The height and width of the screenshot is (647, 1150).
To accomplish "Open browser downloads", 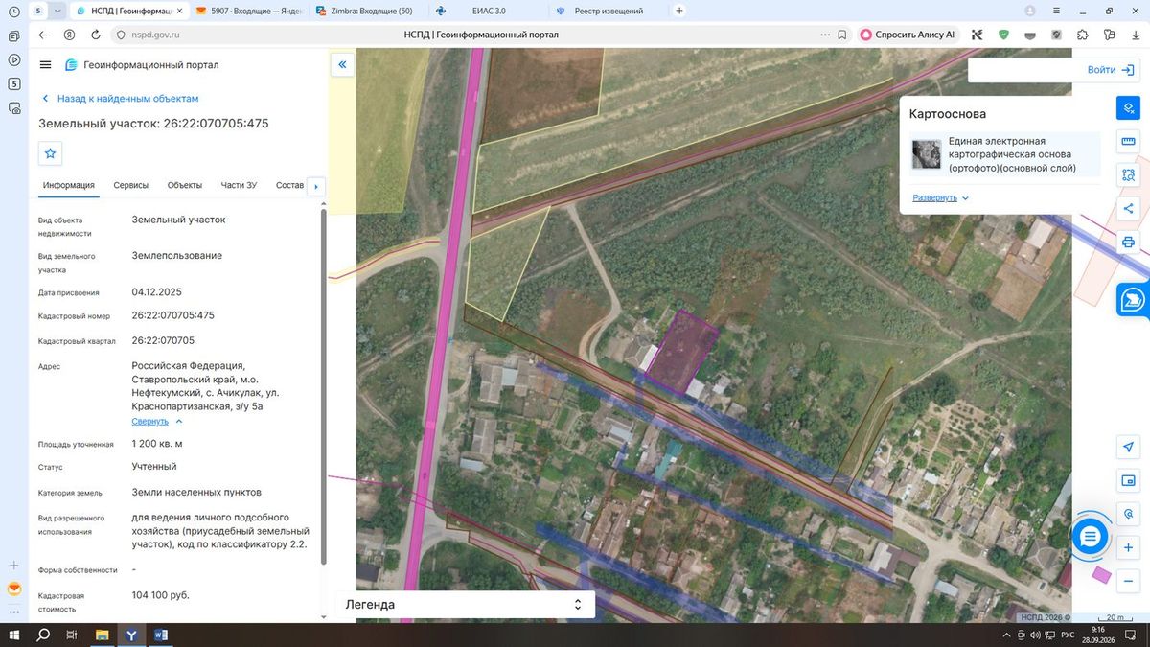I will [x=1134, y=35].
